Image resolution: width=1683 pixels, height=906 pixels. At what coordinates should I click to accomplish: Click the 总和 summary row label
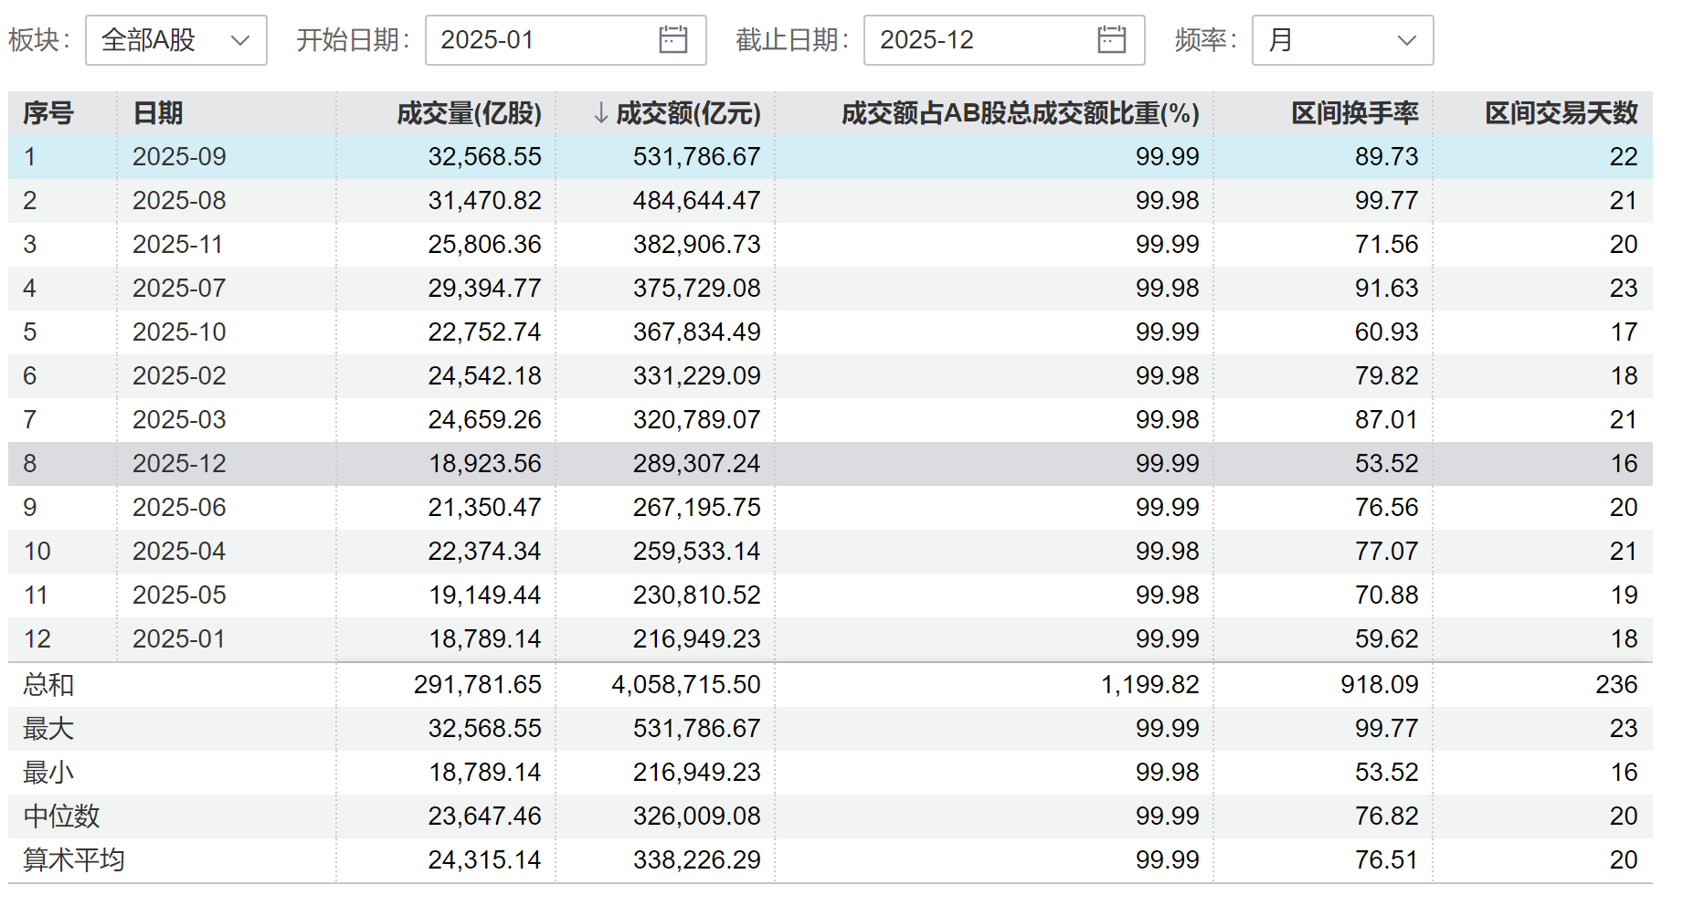[48, 685]
